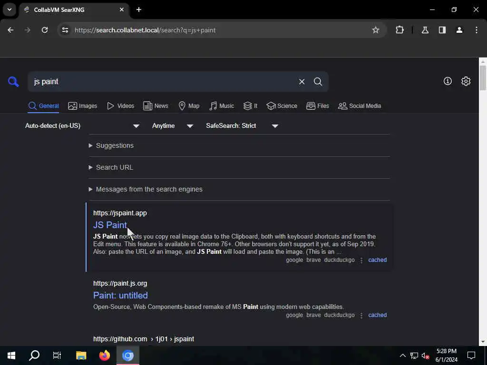Viewport: 487px width, 365px height.
Task: Switch to the Map category tab
Action: 189,106
